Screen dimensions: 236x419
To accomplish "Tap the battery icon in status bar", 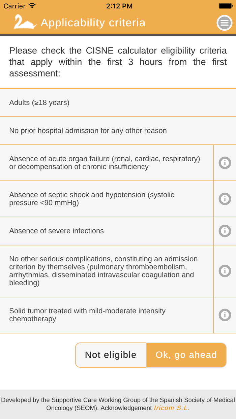I will pyautogui.click(x=225, y=6).
